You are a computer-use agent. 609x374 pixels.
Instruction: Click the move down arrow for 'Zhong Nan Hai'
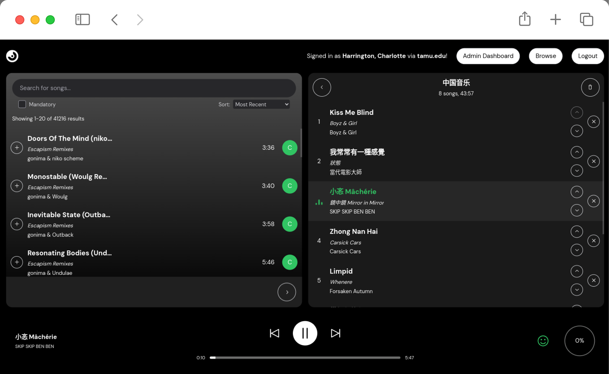pyautogui.click(x=577, y=249)
